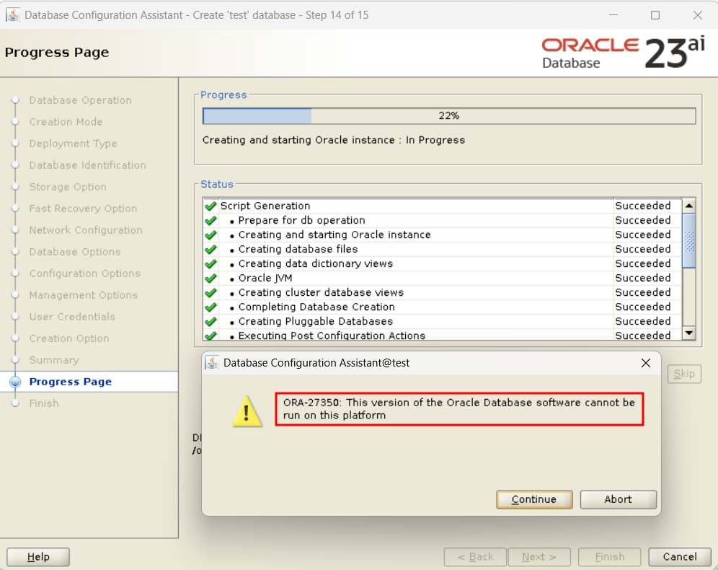Image resolution: width=718 pixels, height=570 pixels.
Task: Select the Summary step
Action: click(54, 360)
